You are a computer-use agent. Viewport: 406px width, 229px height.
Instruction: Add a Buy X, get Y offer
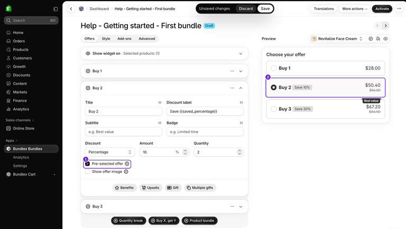[x=164, y=221]
